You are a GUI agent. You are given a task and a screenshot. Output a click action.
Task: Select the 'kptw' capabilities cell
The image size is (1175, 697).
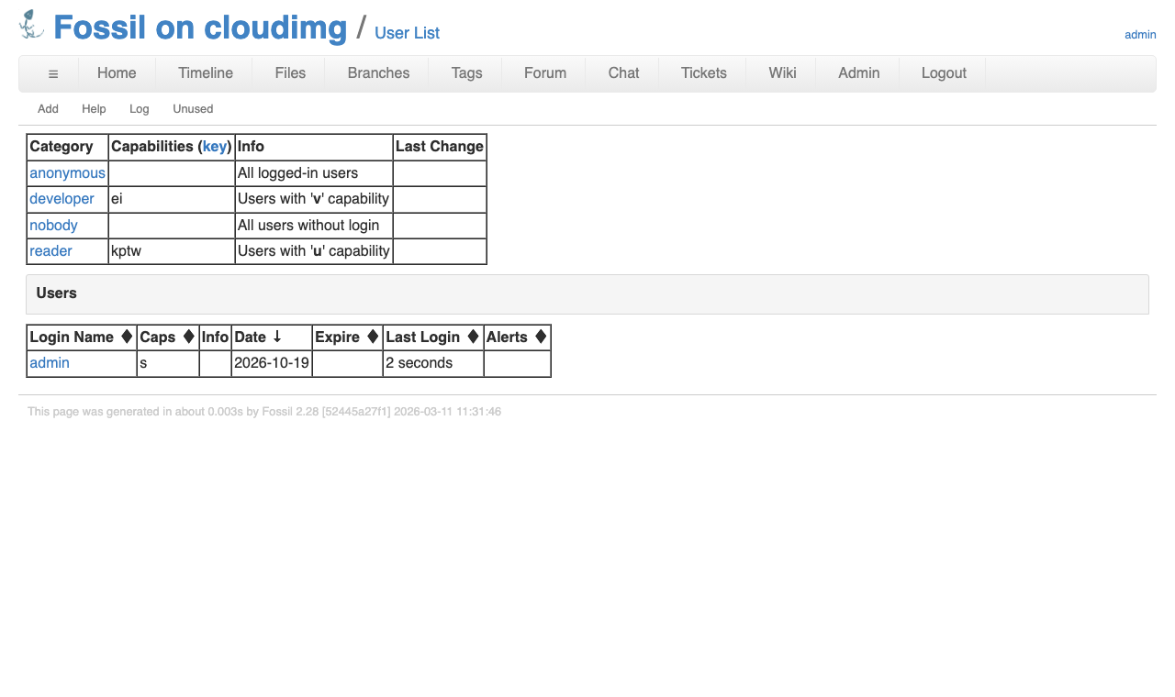point(172,251)
